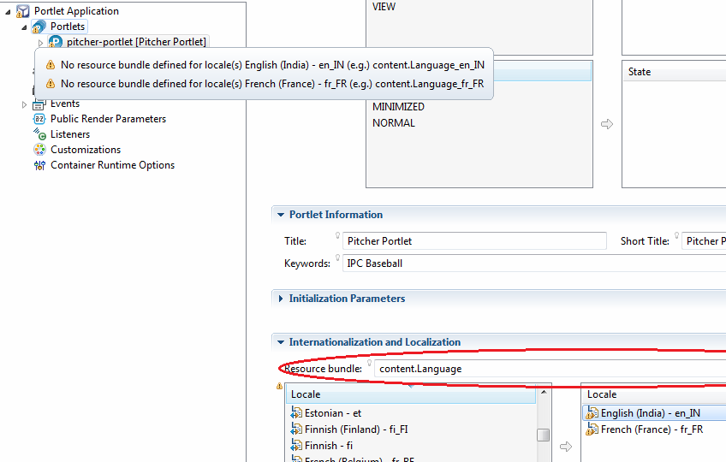Collapse the Portlet Information section
The image size is (726, 462).
click(280, 215)
